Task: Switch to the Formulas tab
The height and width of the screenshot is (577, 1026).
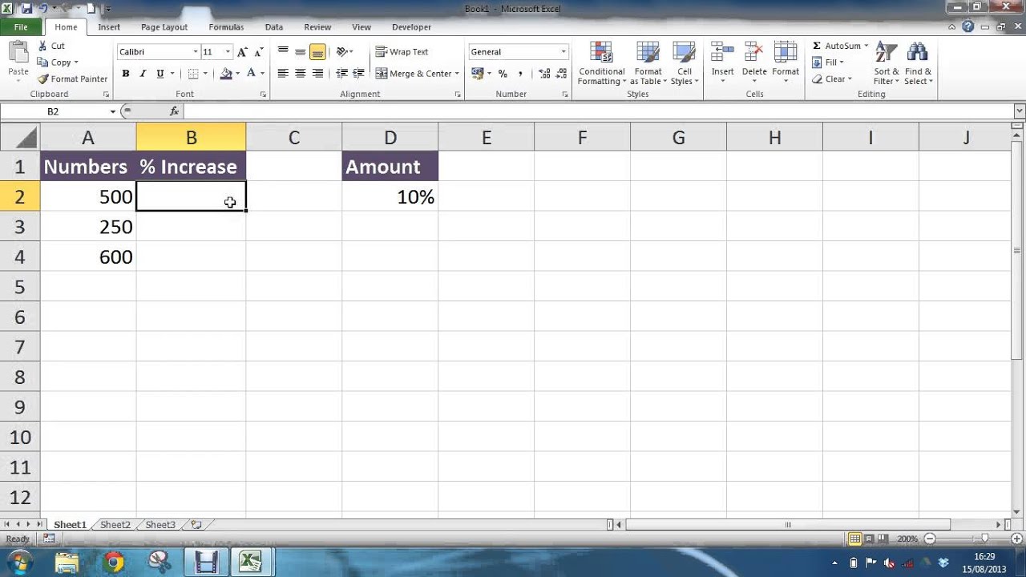Action: pos(226,26)
